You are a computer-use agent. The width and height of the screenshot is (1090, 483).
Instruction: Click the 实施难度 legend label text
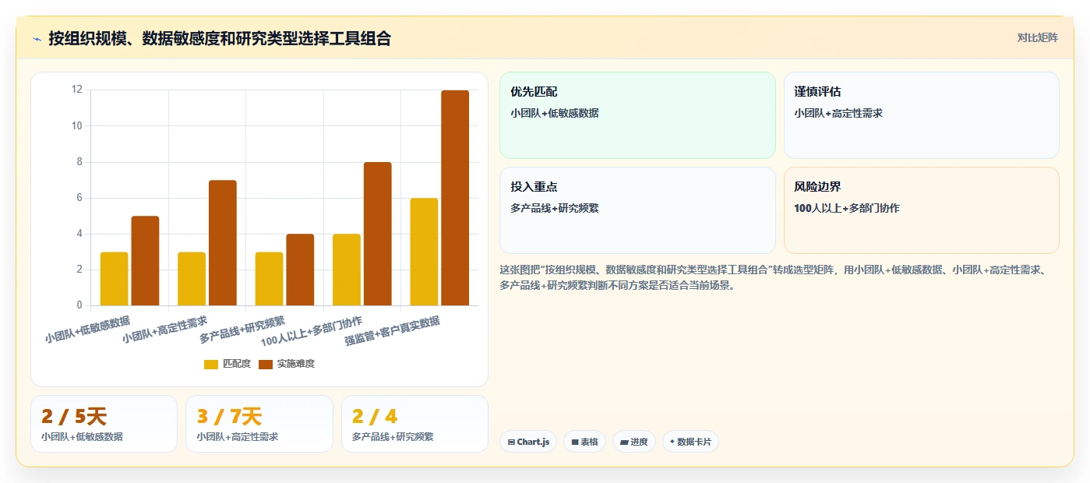pyautogui.click(x=296, y=364)
